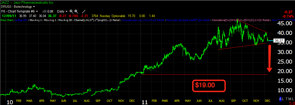Click the bar chart icon beside Edit

[x=45, y=11]
